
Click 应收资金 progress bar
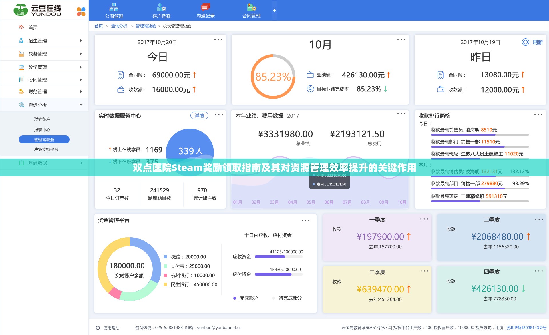pyautogui.click(x=279, y=256)
